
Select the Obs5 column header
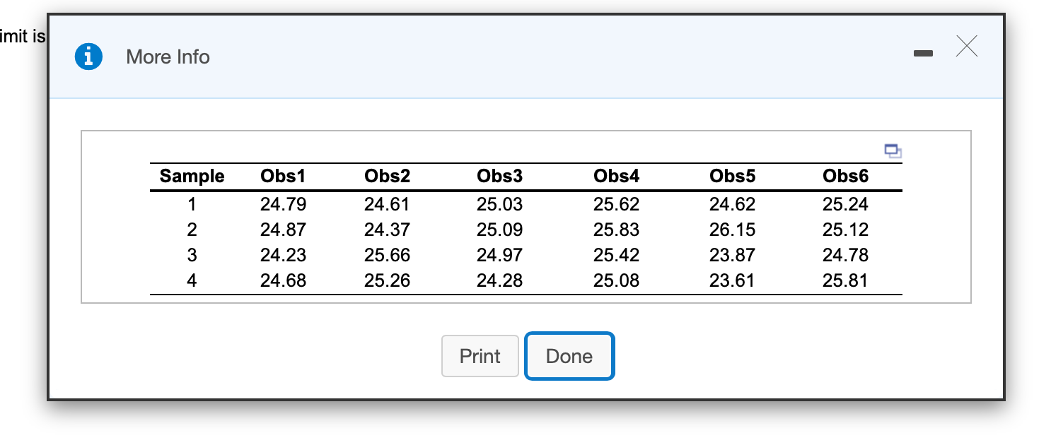(x=732, y=177)
